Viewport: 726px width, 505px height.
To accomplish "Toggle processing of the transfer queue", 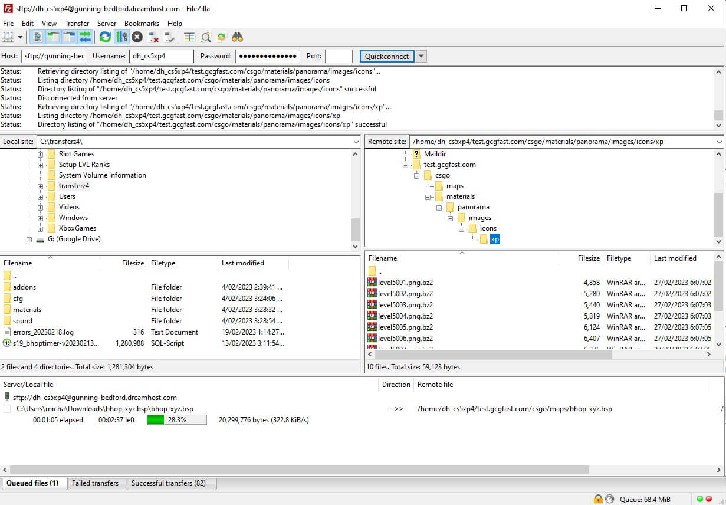I will [x=121, y=37].
